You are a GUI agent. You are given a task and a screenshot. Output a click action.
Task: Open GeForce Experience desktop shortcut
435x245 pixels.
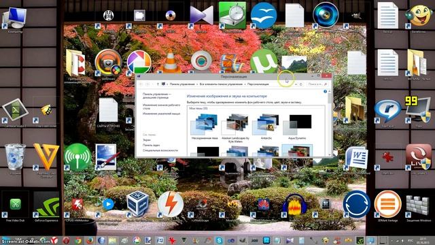46,205
